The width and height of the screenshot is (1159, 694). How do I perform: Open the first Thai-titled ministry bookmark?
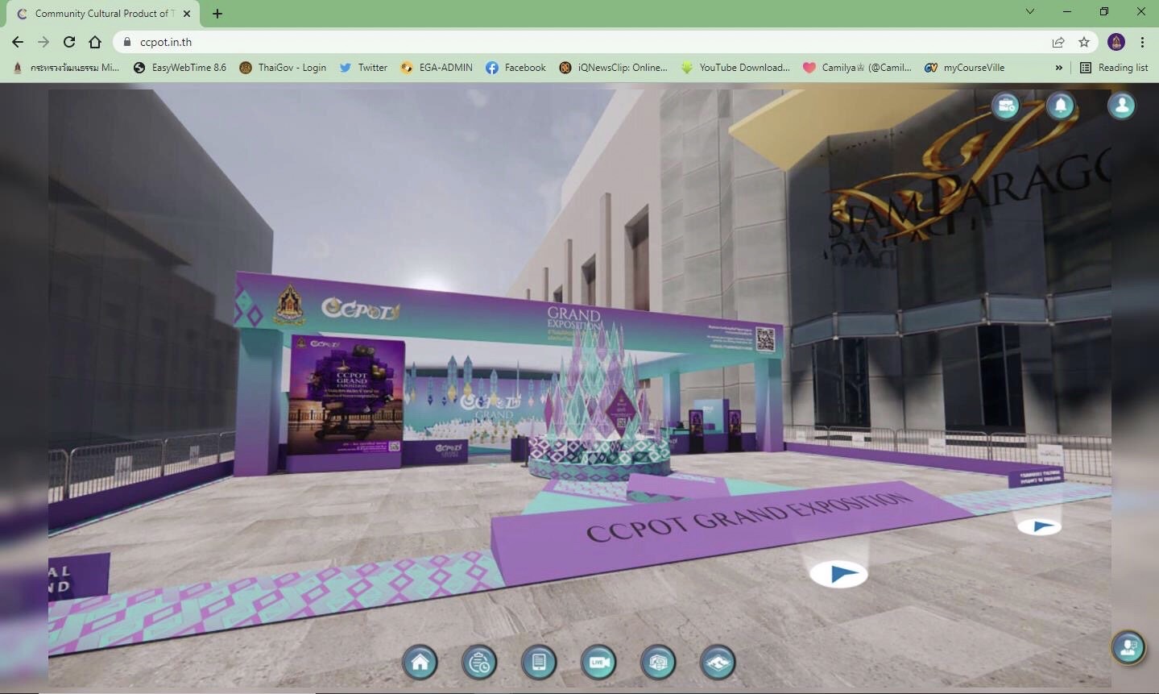click(x=66, y=68)
